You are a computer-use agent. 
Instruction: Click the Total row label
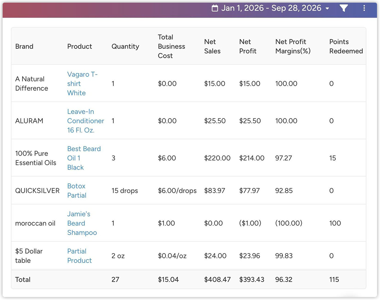23,280
